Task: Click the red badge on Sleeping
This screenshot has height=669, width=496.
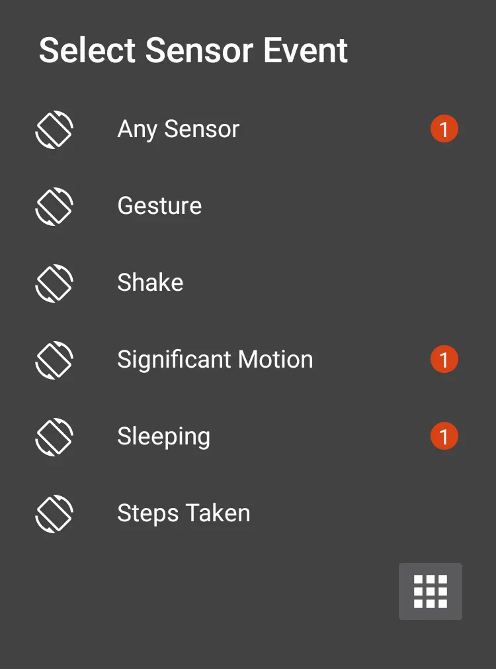Action: click(444, 437)
